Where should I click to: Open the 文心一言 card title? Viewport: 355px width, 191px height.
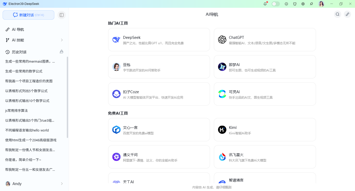[130, 128]
